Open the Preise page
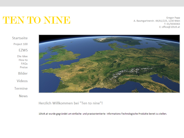 [x=24, y=67]
